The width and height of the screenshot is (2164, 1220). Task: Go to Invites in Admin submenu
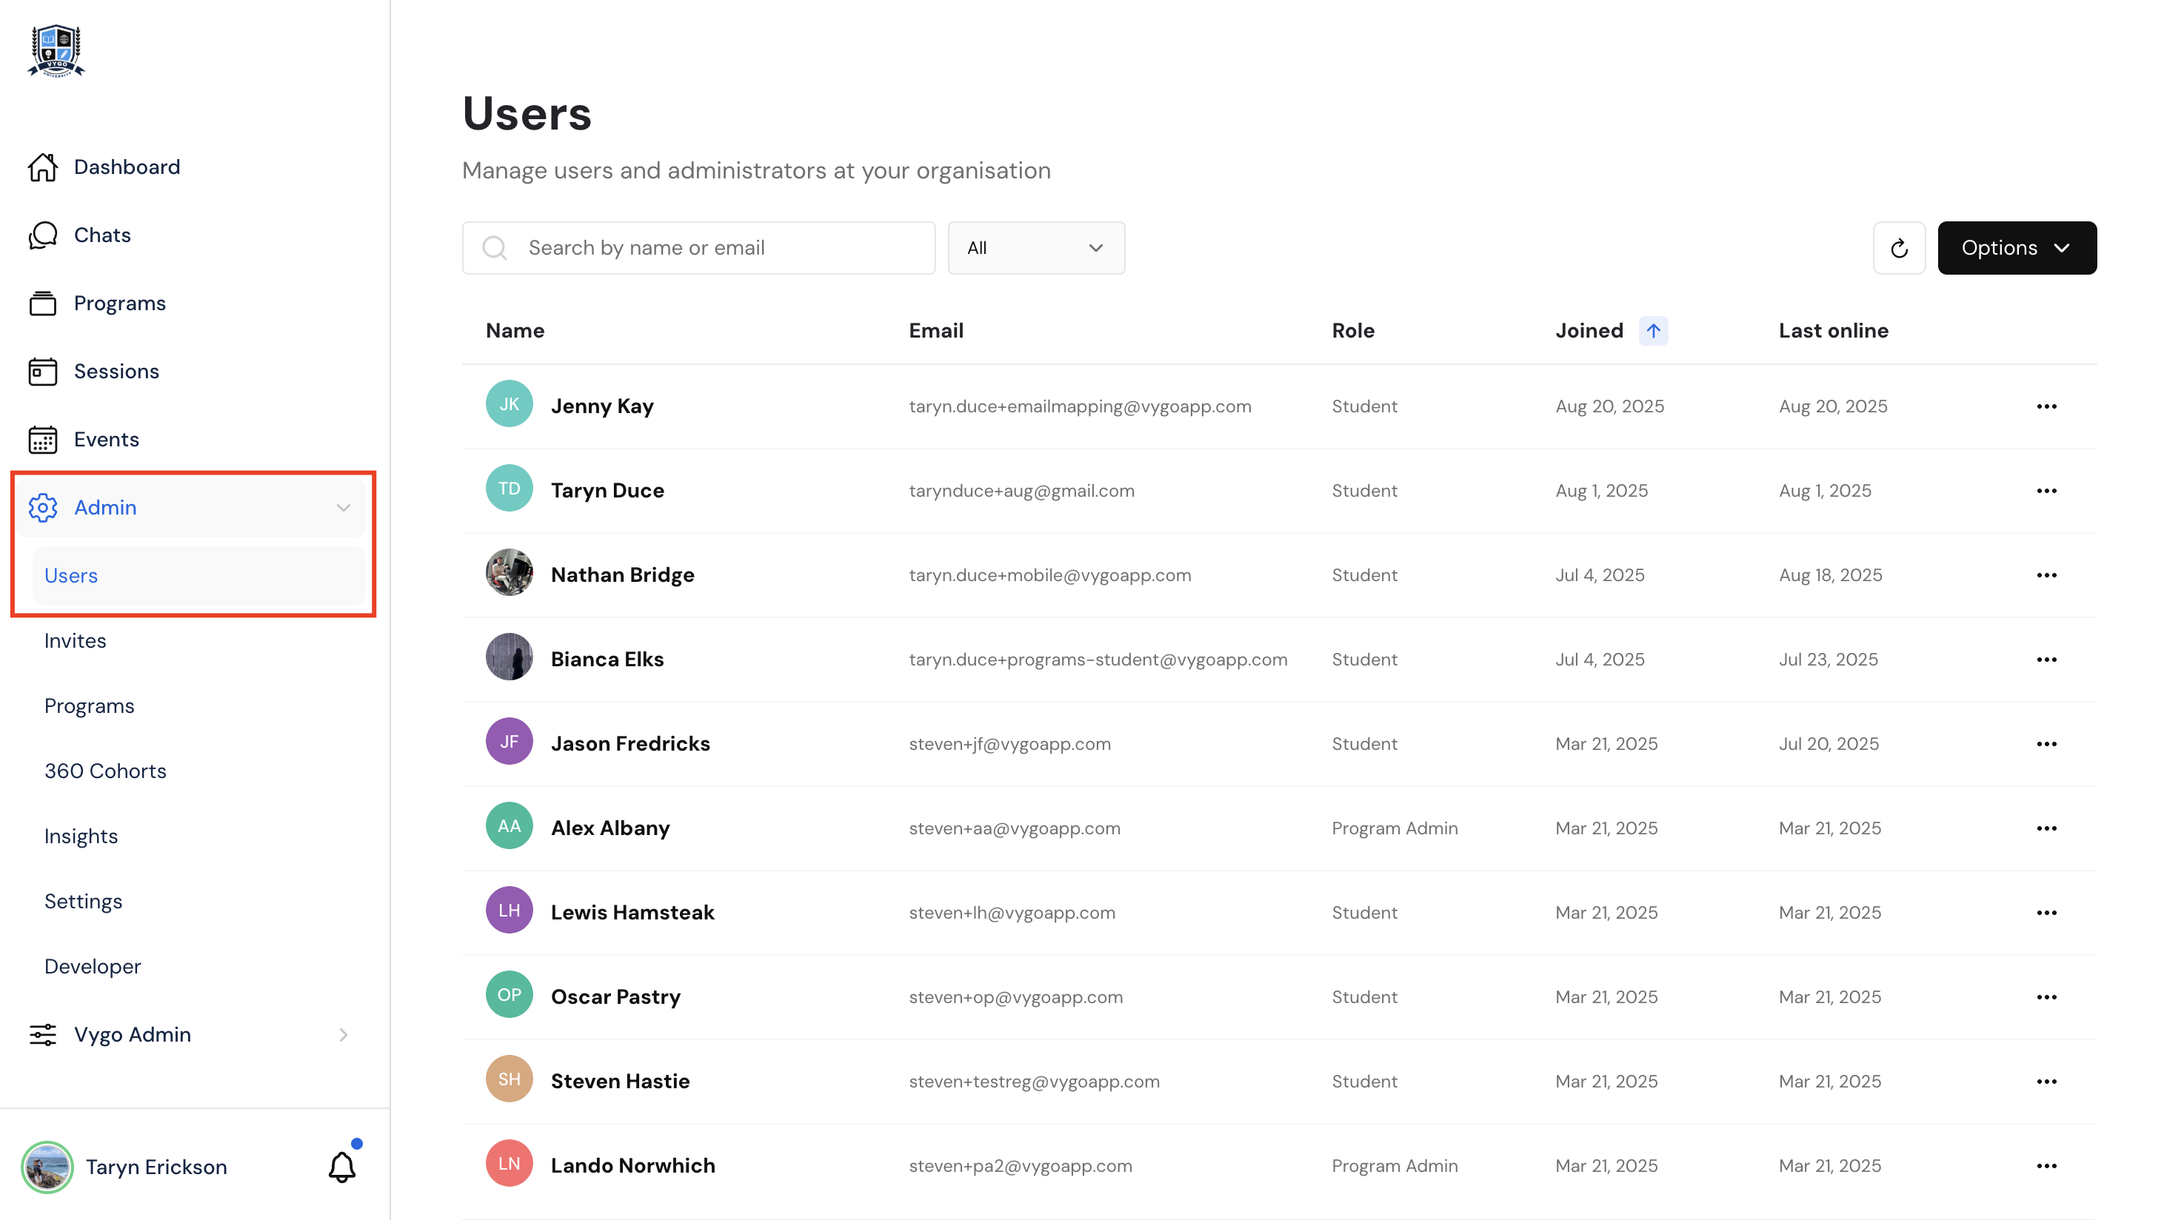[76, 640]
